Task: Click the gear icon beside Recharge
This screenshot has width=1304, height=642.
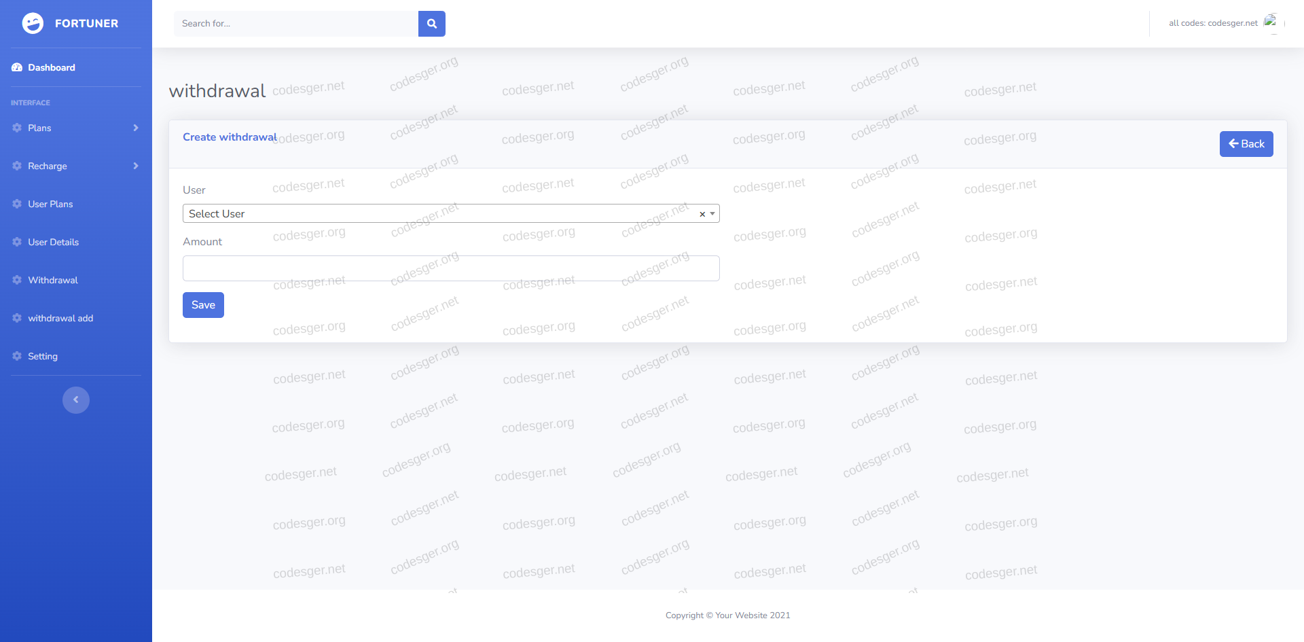Action: pos(17,166)
